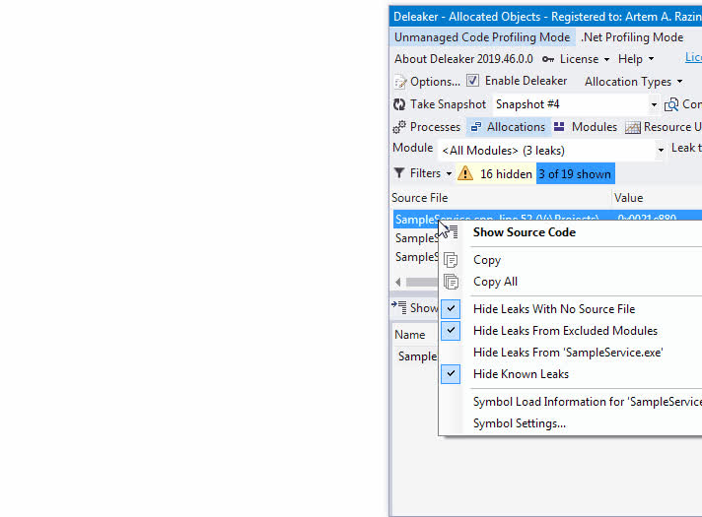Uncheck Hide Leaks From Excluded Modules
The height and width of the screenshot is (517, 702).
click(x=451, y=331)
